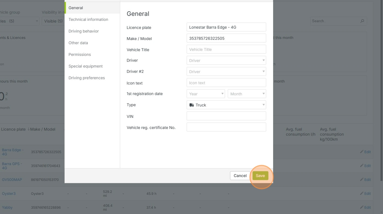Select the 359746161704643 cell

[x=45, y=166]
